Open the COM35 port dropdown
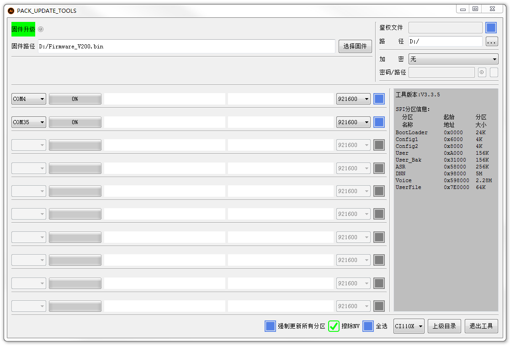 [x=29, y=122]
